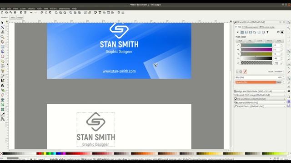Select the Mesh gradient tool
Viewport: 291px width, 163px height.
(2, 110)
